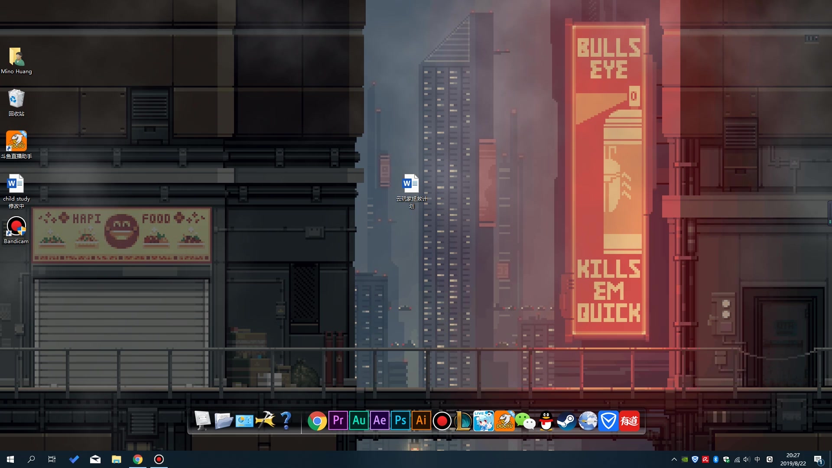Click the volume speaker tray icon

point(747,459)
